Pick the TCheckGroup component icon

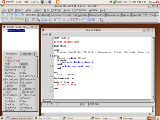pos(93,20)
